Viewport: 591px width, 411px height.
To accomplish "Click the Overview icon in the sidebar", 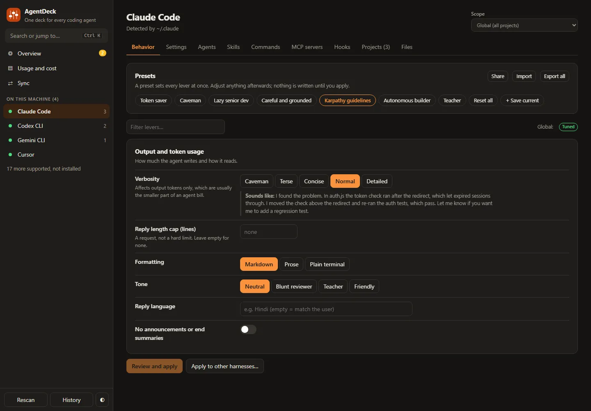I will click(x=10, y=53).
